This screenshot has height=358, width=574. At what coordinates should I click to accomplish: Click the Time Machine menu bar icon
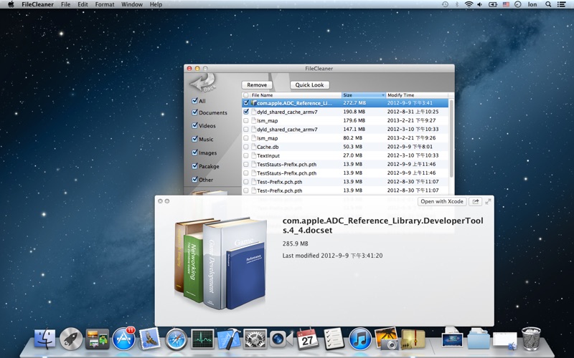(445, 4)
